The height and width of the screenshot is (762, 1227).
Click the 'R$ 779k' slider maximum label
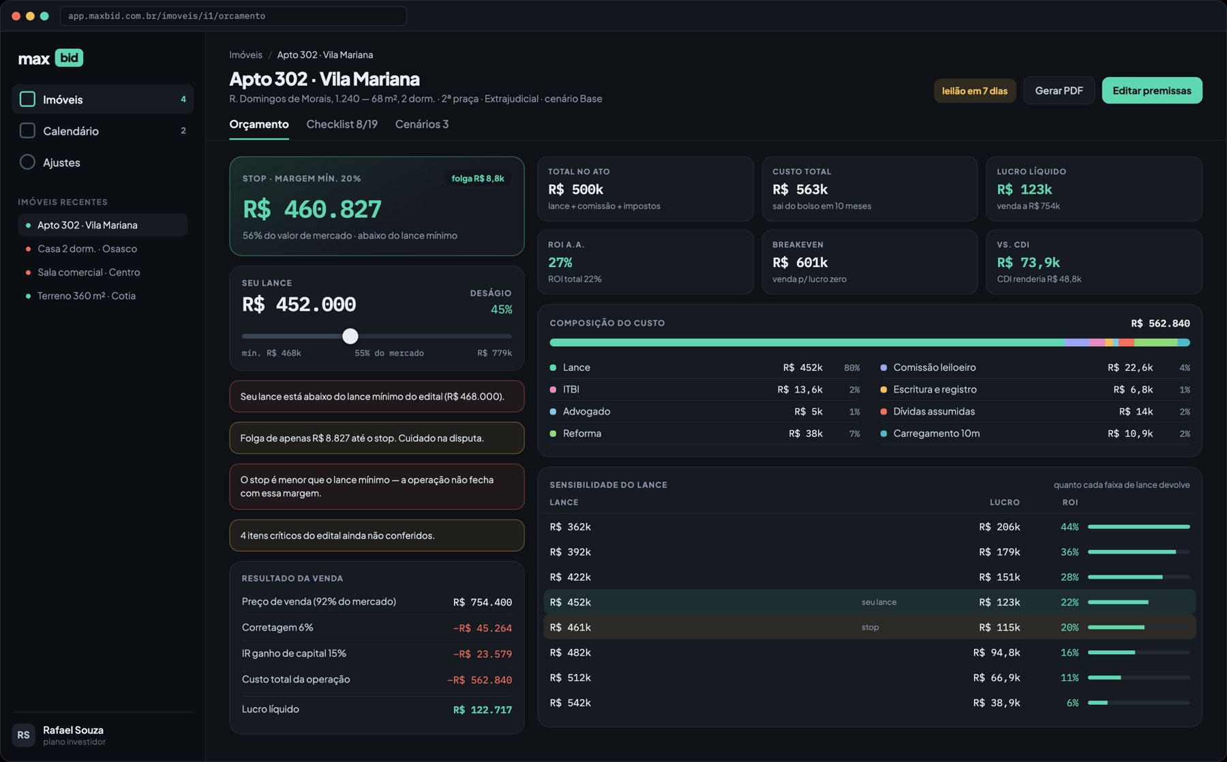(495, 353)
